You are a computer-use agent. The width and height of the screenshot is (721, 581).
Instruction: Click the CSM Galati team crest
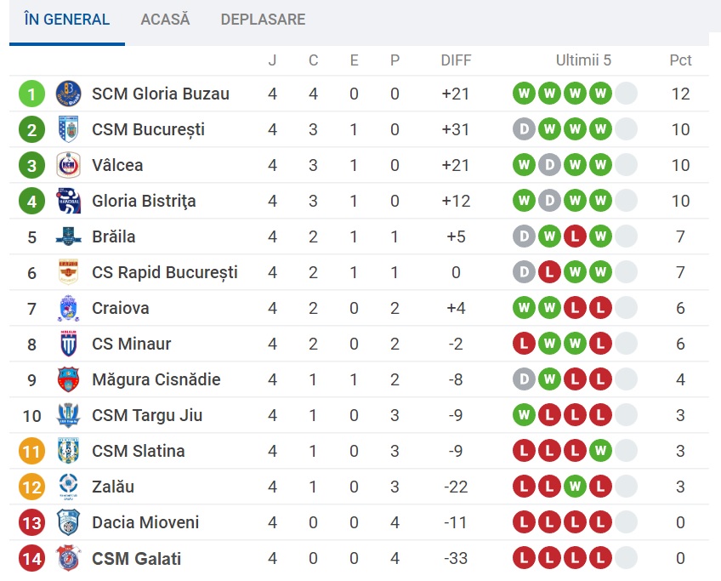[68, 558]
